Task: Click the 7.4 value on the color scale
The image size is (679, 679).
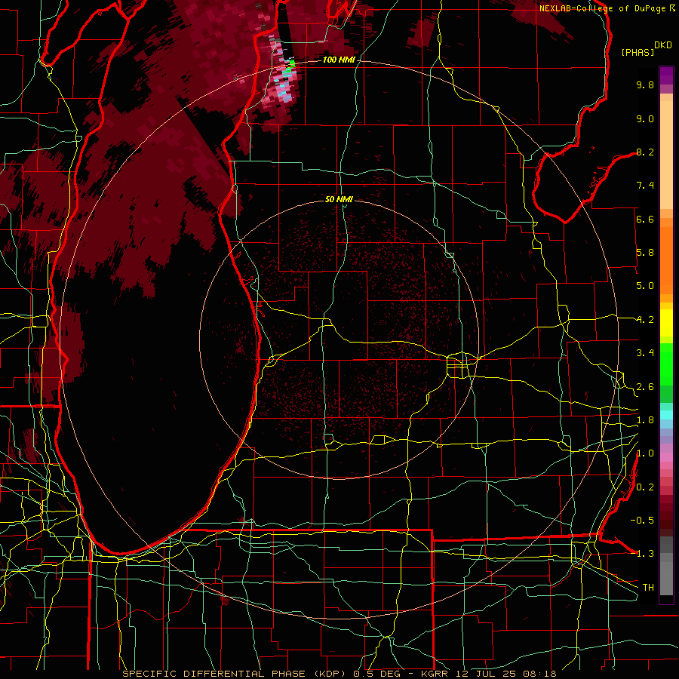Action: [645, 186]
